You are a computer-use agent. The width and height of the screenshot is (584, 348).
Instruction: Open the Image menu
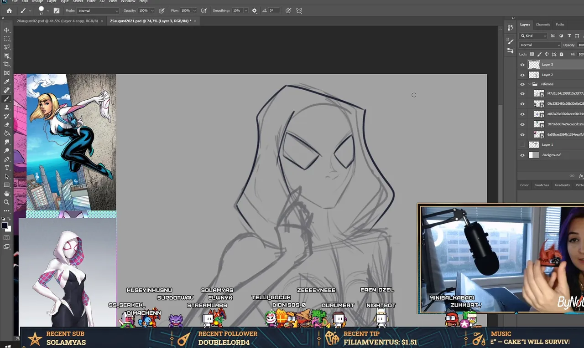37,1
